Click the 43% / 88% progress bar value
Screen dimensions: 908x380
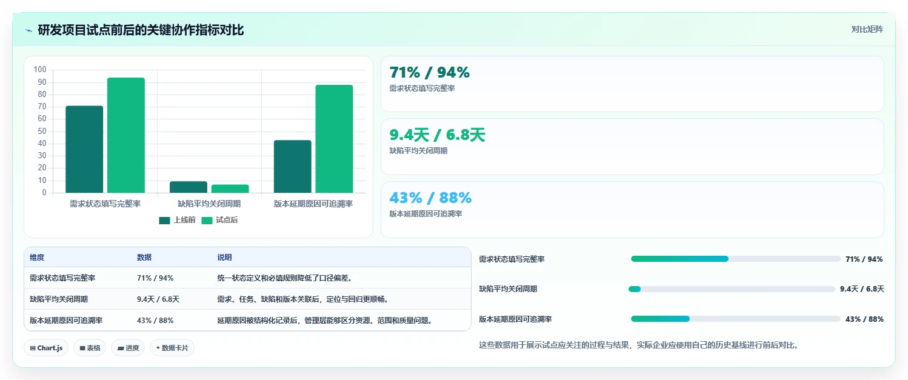pyautogui.click(x=864, y=319)
